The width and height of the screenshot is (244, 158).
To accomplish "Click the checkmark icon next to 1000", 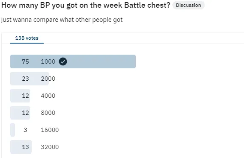I will click(x=63, y=61).
